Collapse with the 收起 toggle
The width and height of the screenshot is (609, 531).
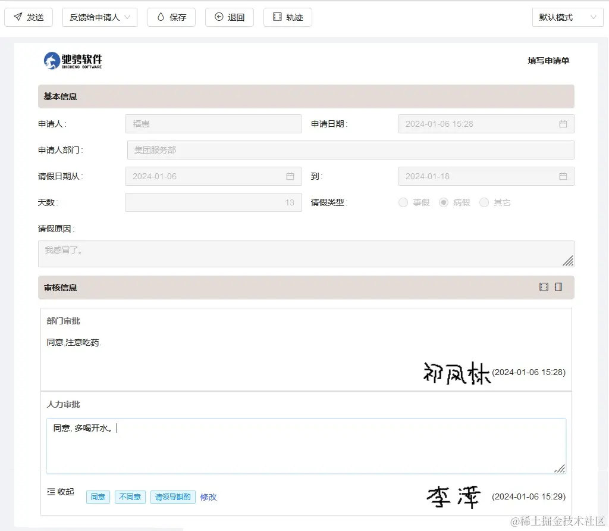click(61, 492)
